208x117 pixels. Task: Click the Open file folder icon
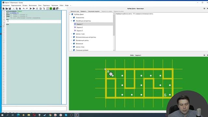click(6, 8)
